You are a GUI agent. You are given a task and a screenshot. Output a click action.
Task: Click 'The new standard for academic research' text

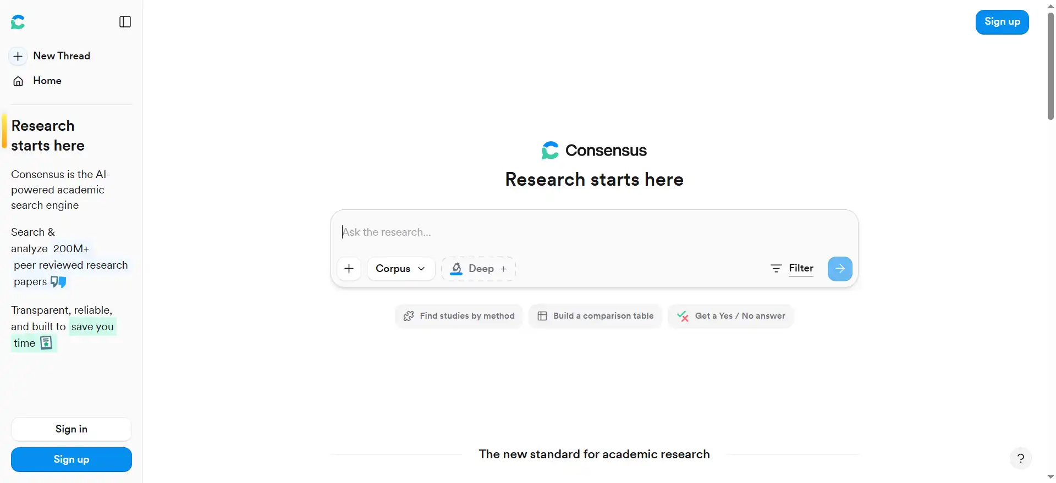594,454
